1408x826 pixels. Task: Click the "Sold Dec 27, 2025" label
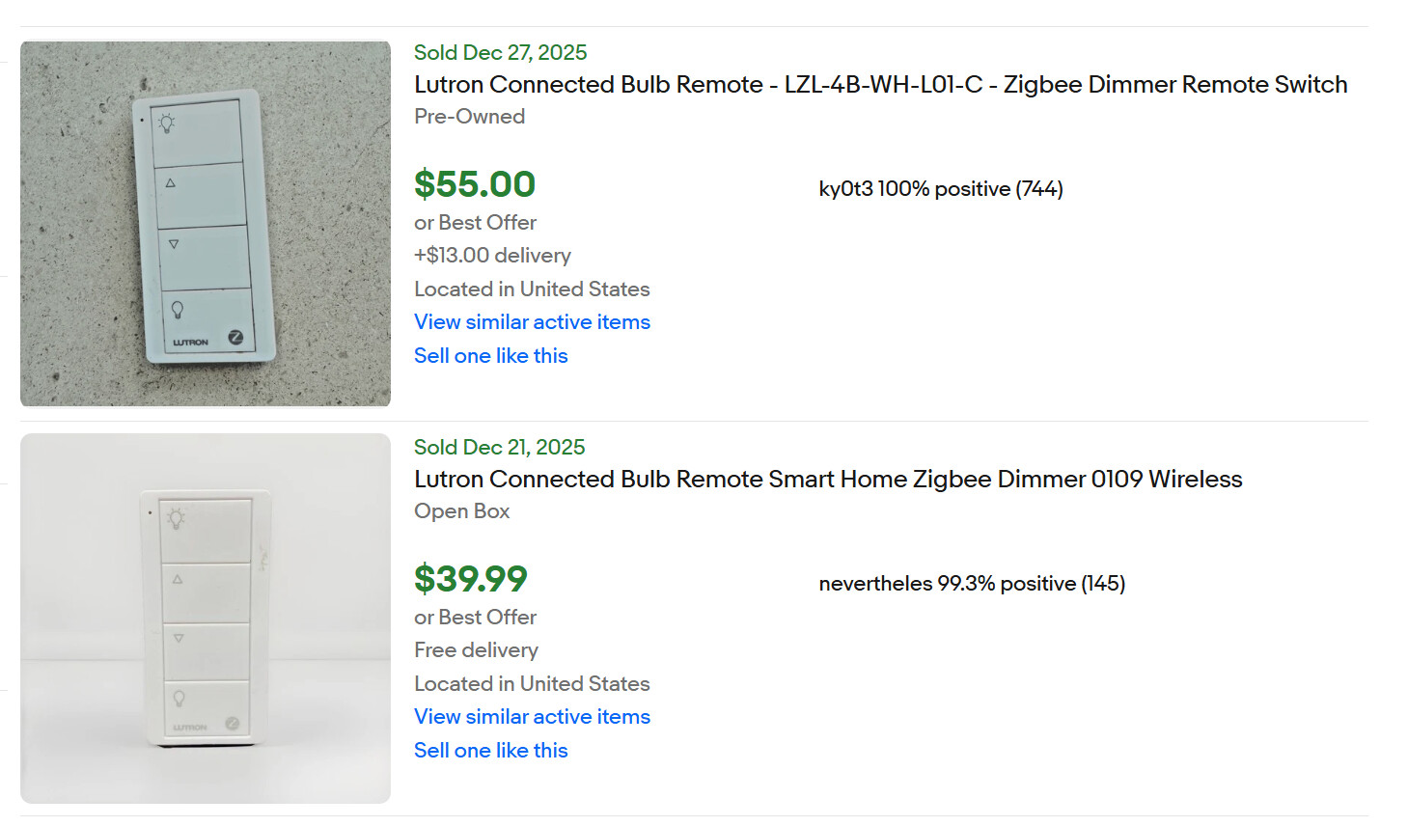[x=500, y=52]
